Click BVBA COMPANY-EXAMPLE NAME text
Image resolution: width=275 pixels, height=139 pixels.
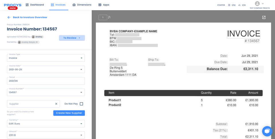pos(133,31)
